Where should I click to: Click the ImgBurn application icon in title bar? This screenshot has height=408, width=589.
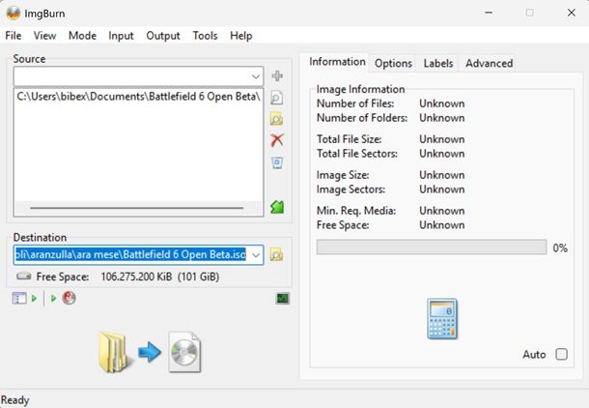pyautogui.click(x=14, y=14)
